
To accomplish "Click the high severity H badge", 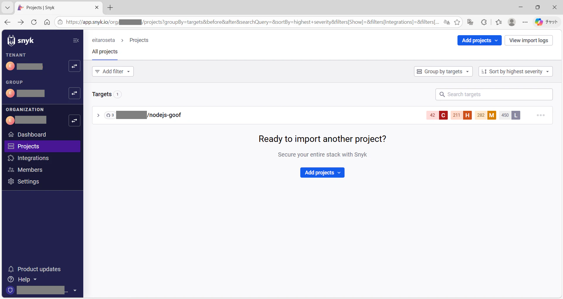I will pos(467,115).
